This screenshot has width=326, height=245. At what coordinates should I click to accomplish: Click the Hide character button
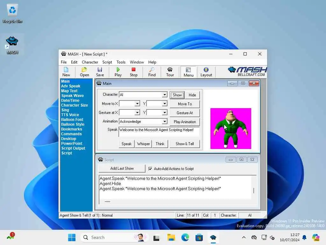[x=192, y=95]
